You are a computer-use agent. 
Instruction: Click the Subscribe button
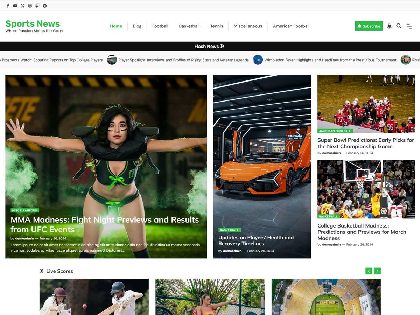369,26
